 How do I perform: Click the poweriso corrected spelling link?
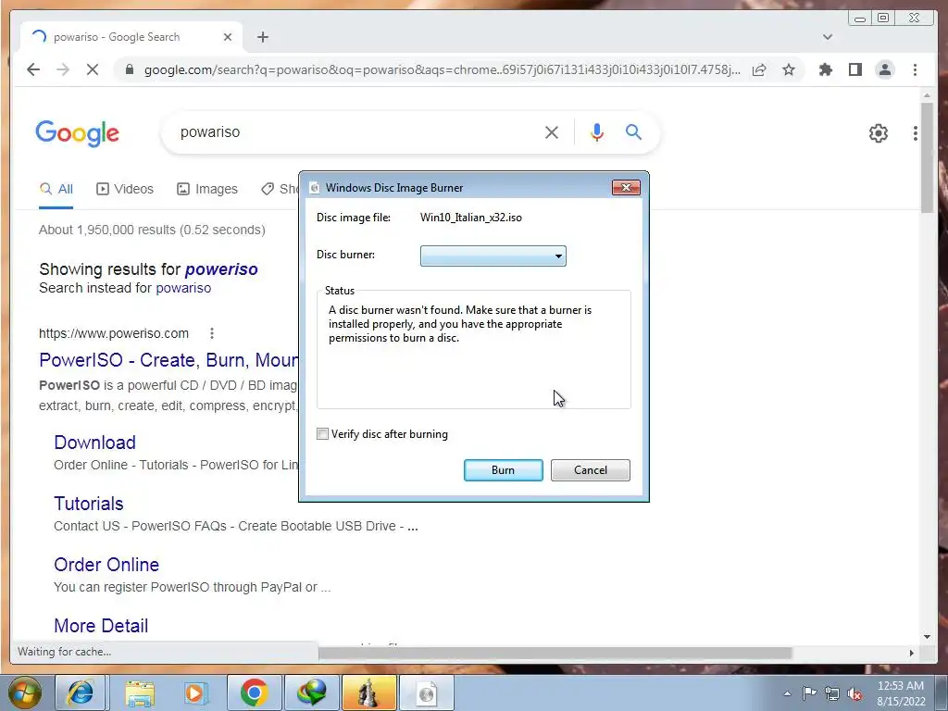221,269
